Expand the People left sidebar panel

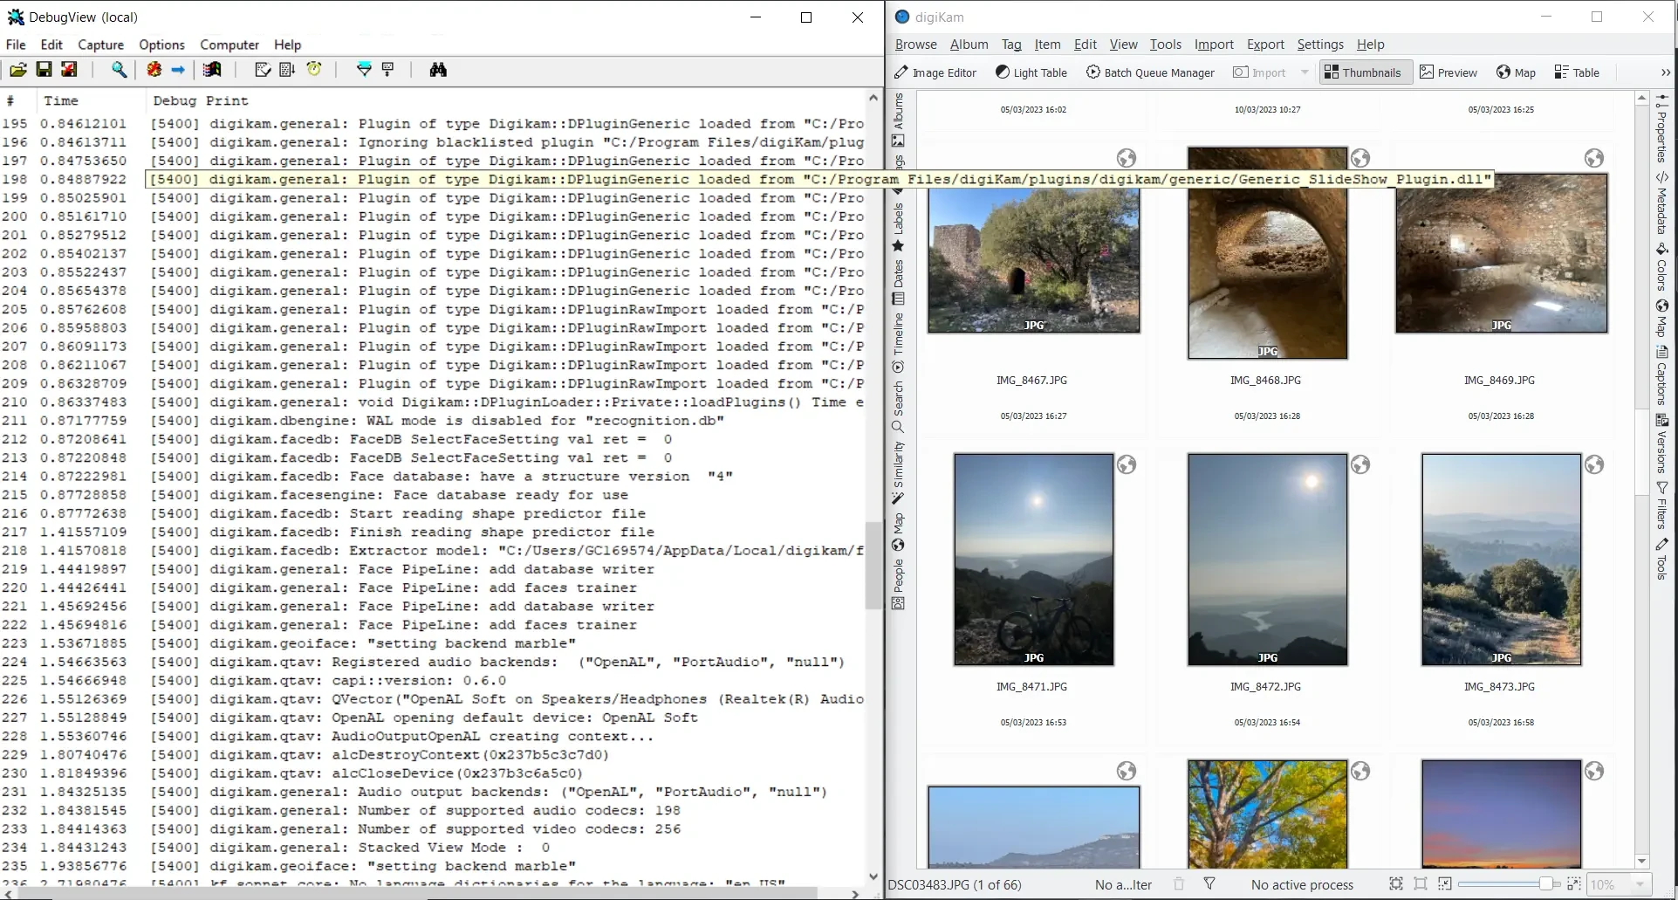click(898, 583)
